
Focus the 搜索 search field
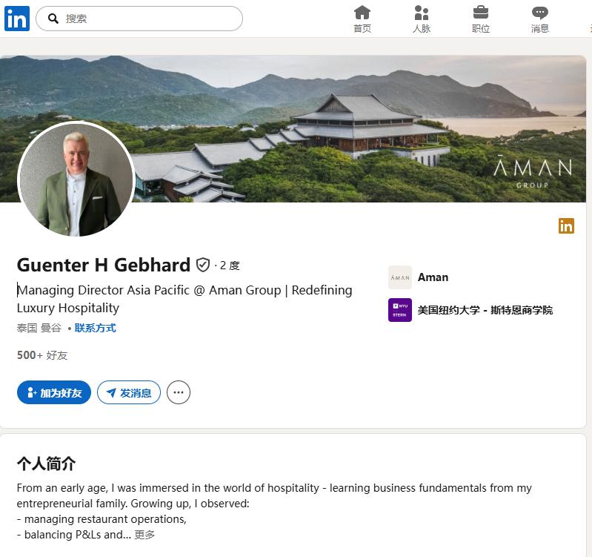point(148,19)
